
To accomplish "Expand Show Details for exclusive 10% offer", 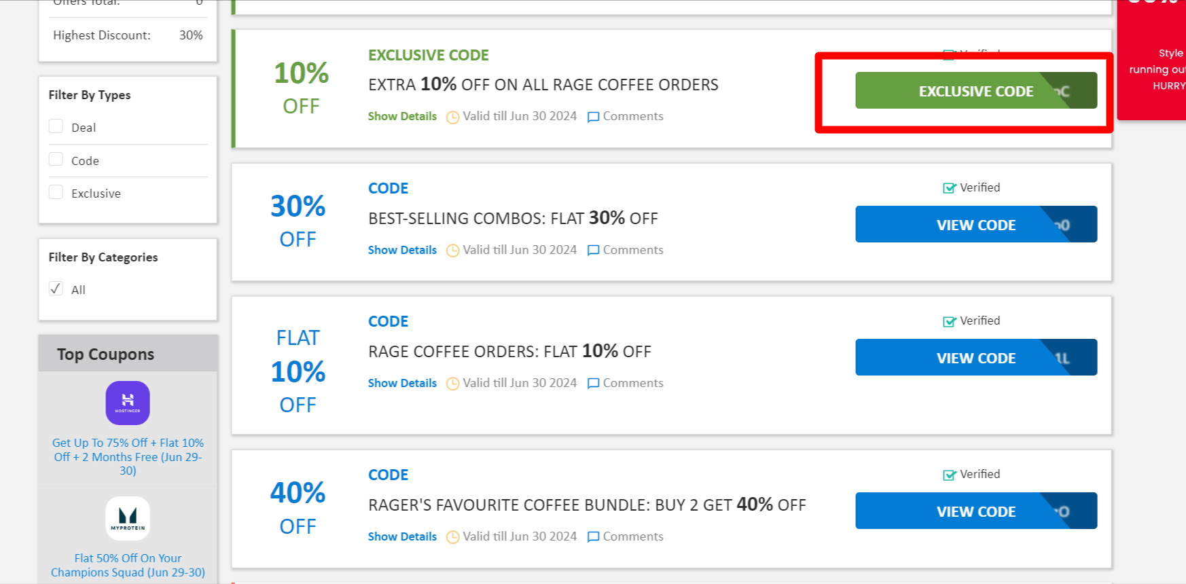I will (402, 116).
